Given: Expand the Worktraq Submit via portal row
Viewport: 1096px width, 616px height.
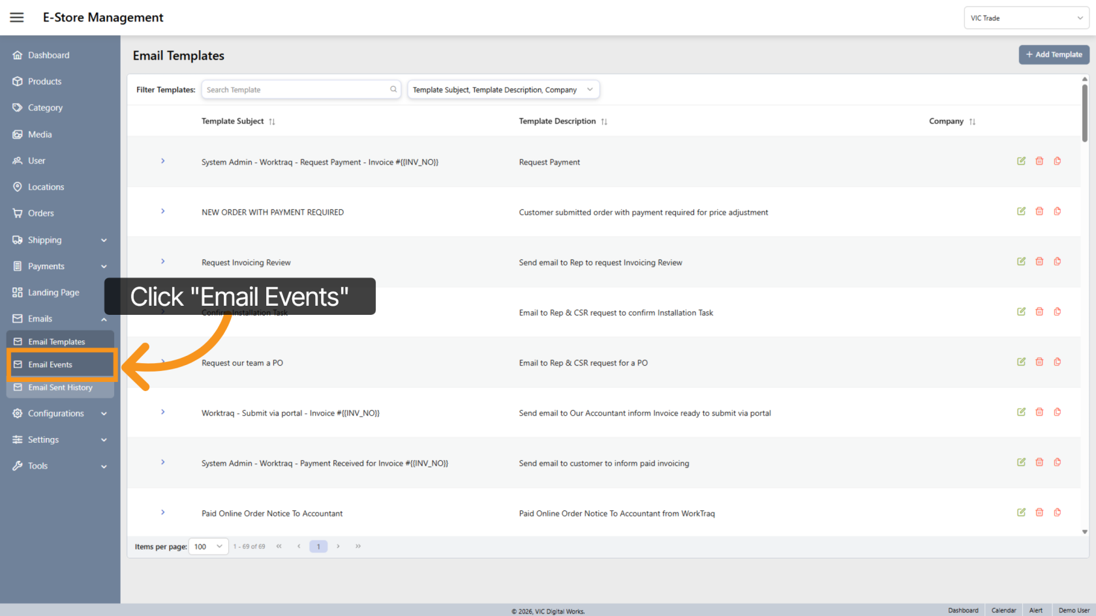Looking at the screenshot, I should [x=163, y=412].
